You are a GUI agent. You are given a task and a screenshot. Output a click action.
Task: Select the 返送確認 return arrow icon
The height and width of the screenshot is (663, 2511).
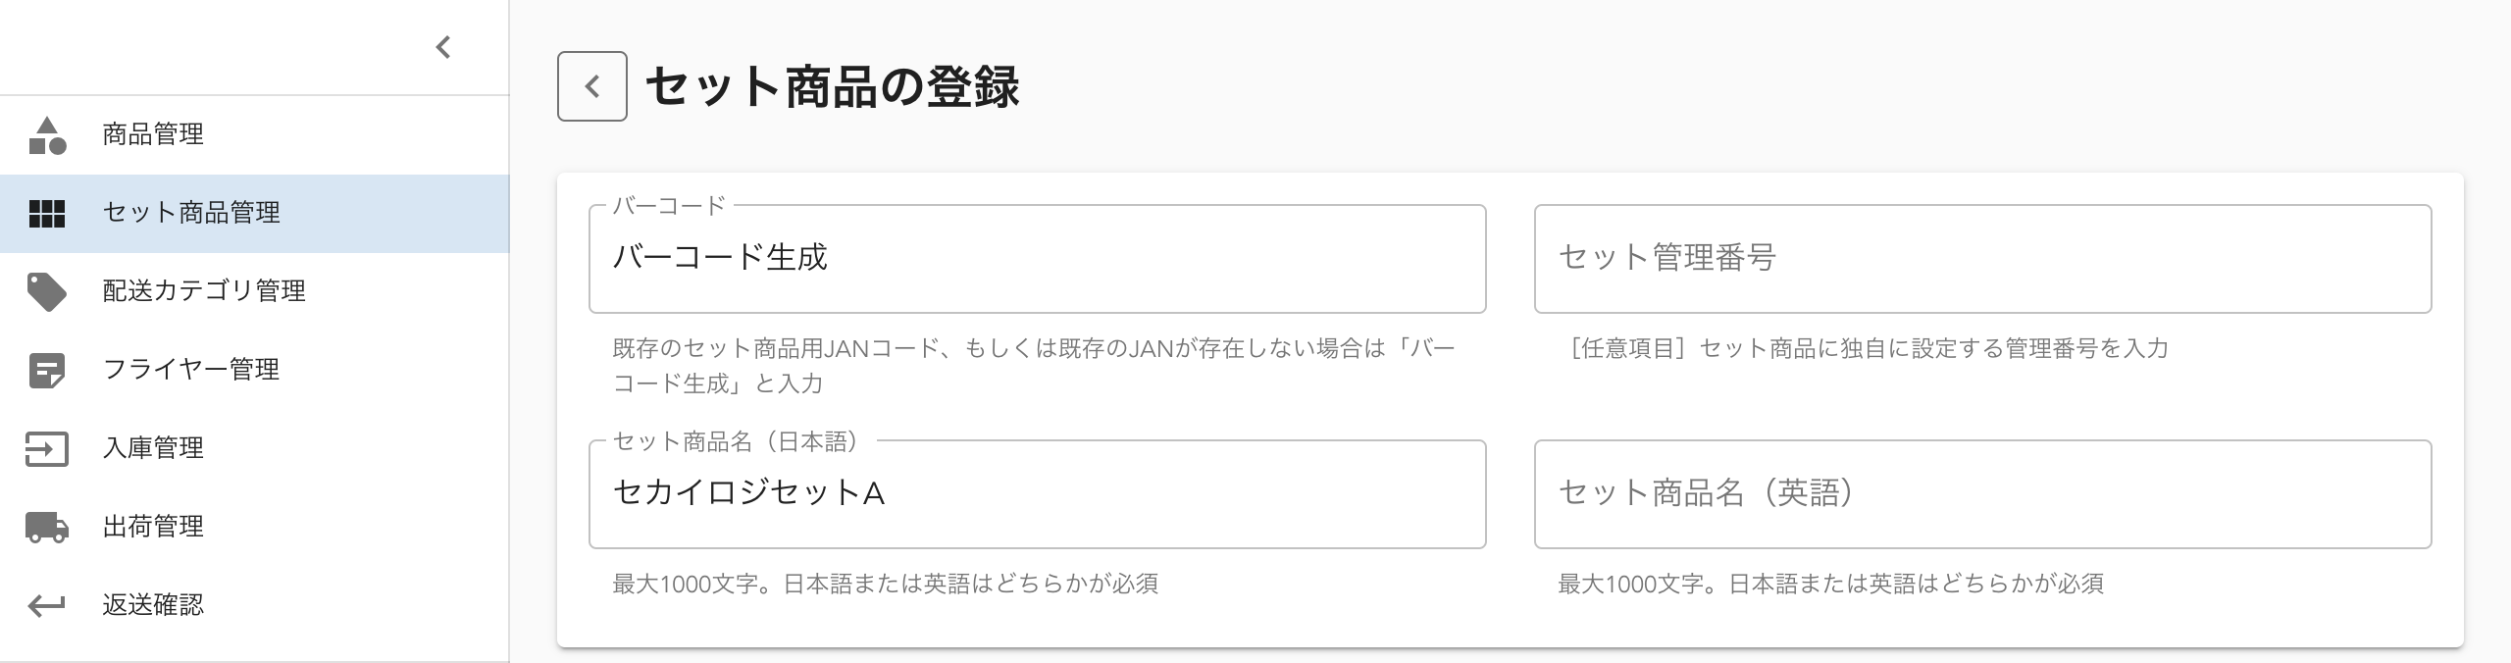46,606
